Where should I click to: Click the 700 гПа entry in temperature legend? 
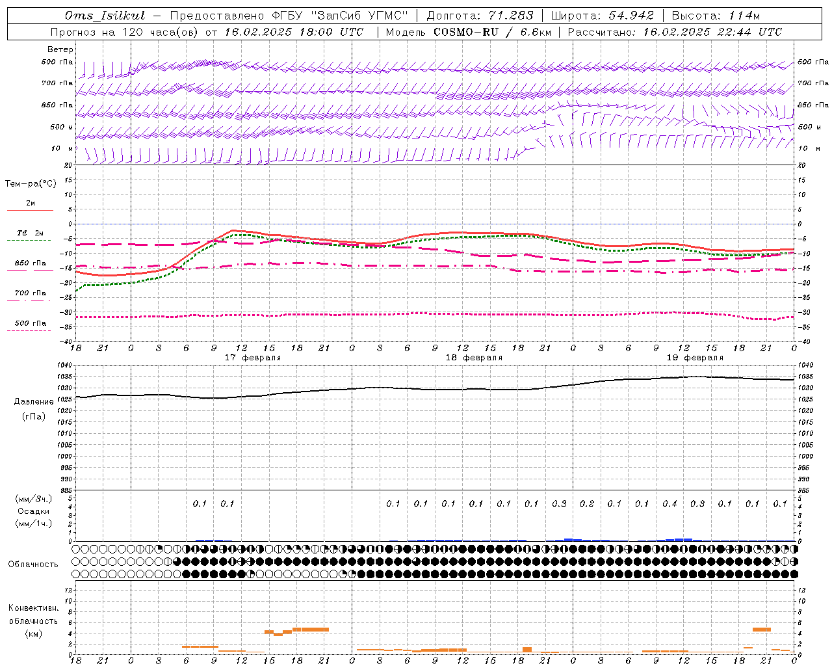coord(31,293)
